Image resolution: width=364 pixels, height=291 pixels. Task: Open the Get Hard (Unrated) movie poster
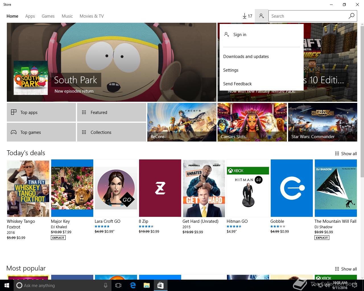(x=204, y=188)
